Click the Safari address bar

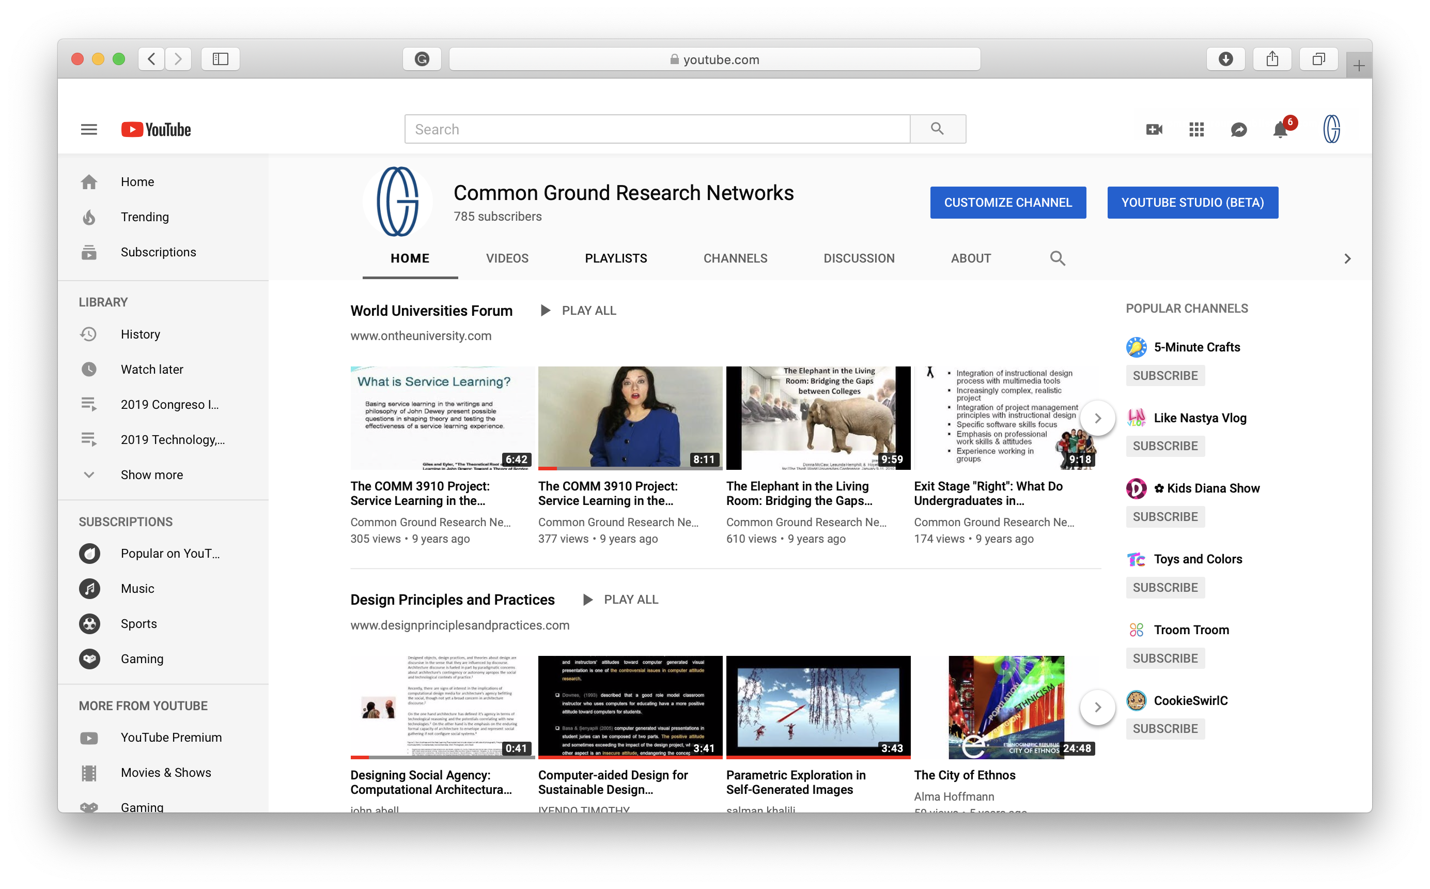(714, 59)
